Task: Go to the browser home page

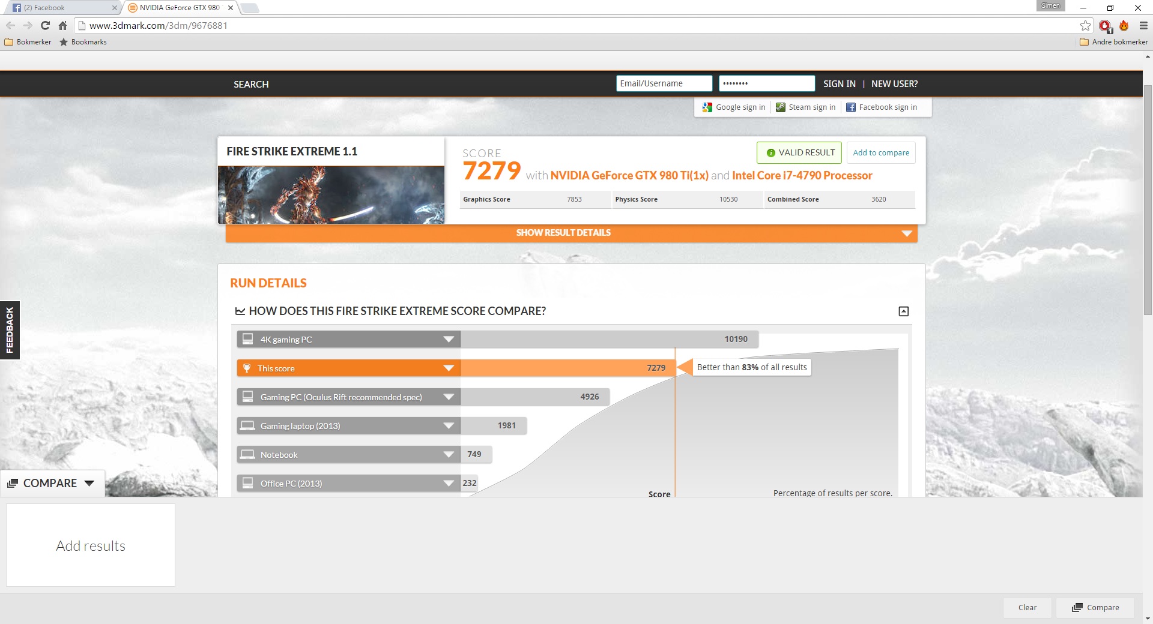Action: 62,25
